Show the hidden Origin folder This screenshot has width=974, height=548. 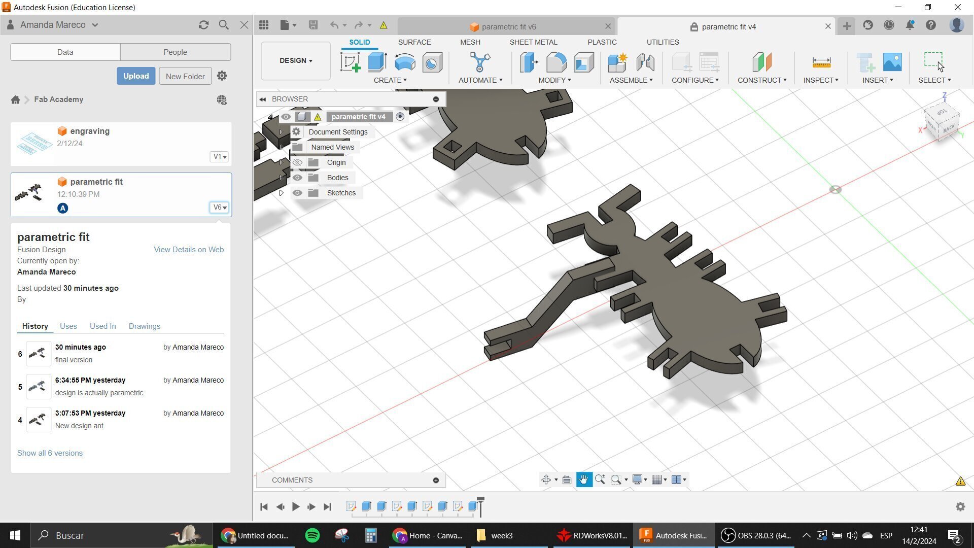(297, 162)
